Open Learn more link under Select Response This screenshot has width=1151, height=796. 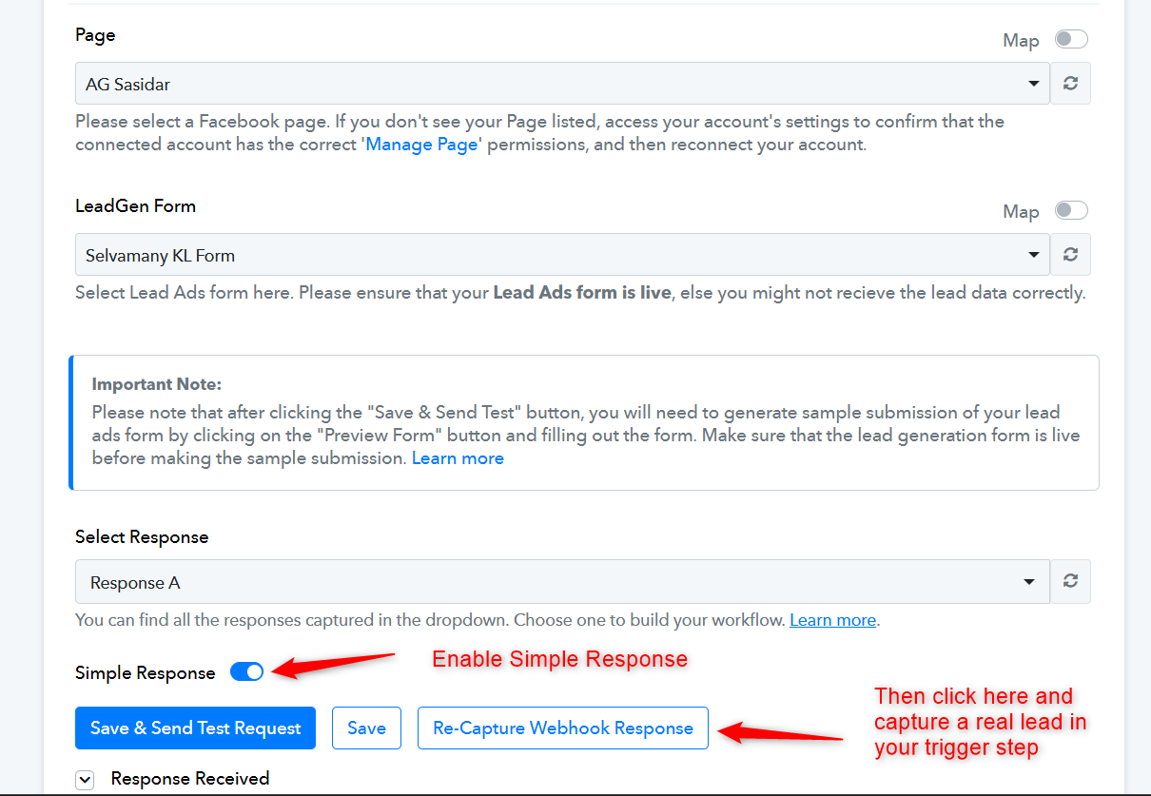[832, 620]
